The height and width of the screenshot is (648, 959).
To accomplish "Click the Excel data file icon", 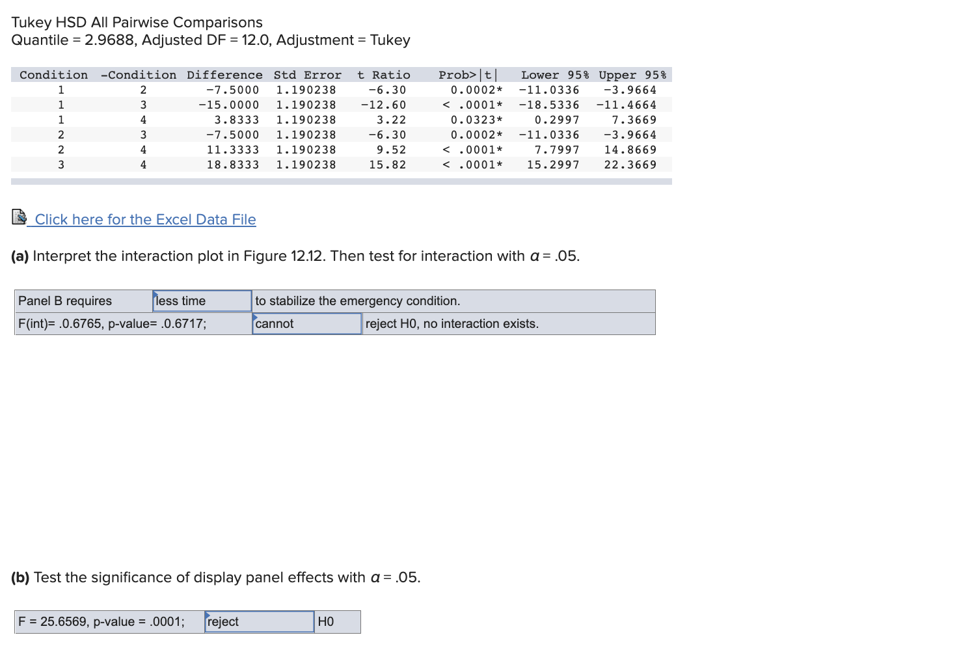I will 19,217.
